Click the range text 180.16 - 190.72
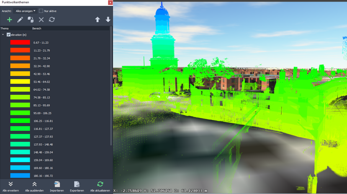The width and height of the screenshot is (347, 194). coord(43,176)
